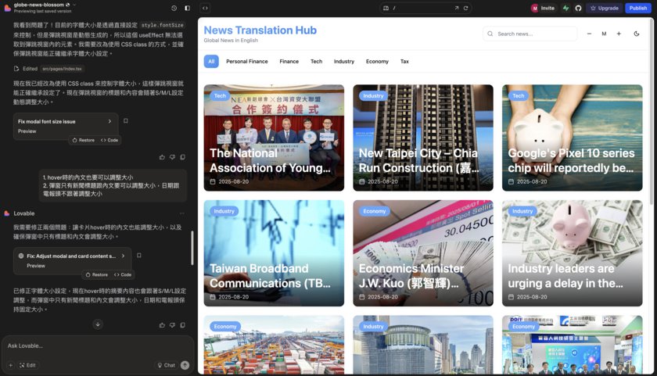Increase font size with plus button
This screenshot has width=657, height=376.
(x=619, y=34)
